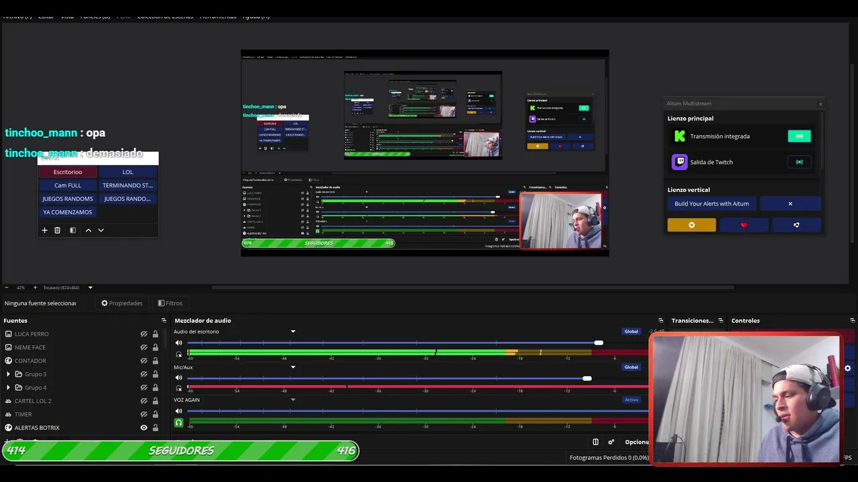The height and width of the screenshot is (482, 858).
Task: Hide the ALERTAS BOTRIX source
Action: coord(143,428)
